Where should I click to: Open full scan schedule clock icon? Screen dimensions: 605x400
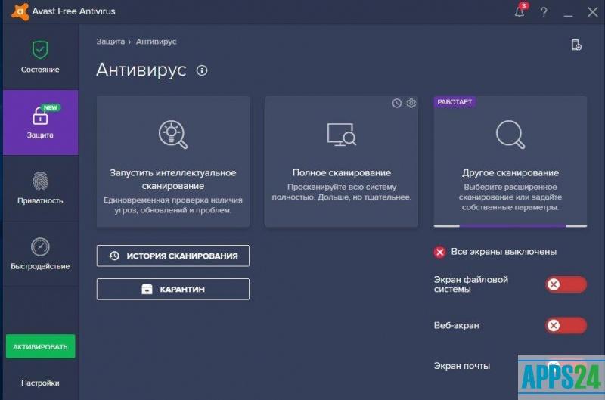pos(396,103)
